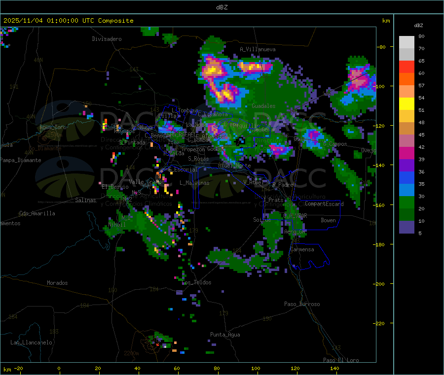This screenshot has width=444, height=375.
Task: Select the 'L_Malvinas' map label
Action: coord(194,183)
